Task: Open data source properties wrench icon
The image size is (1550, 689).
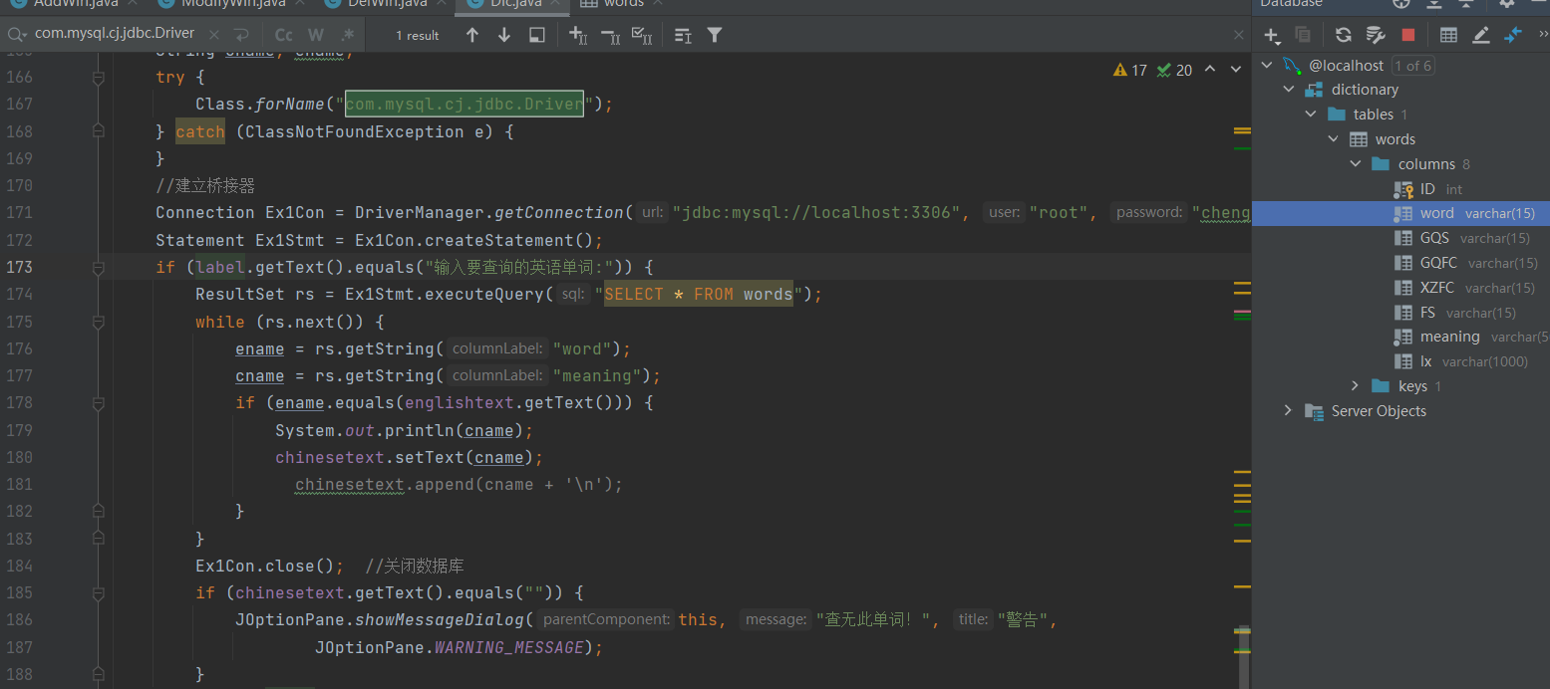Action: tap(1376, 35)
